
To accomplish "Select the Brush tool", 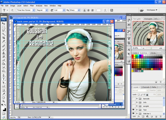I will [x=4, y=49].
